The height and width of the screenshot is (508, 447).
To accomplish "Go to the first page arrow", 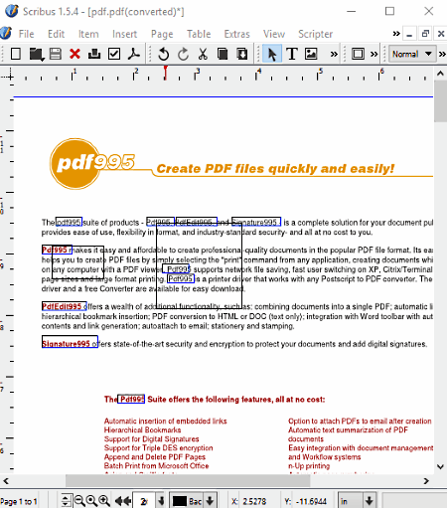I will click(118, 501).
